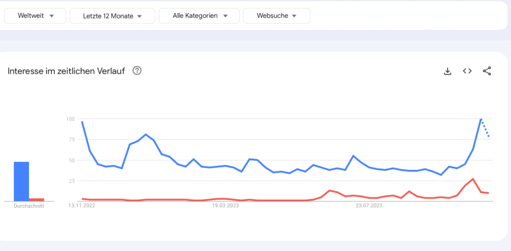Share the Interesse im zeitlichen Verlauf chart
The height and width of the screenshot is (251, 511).
487,71
